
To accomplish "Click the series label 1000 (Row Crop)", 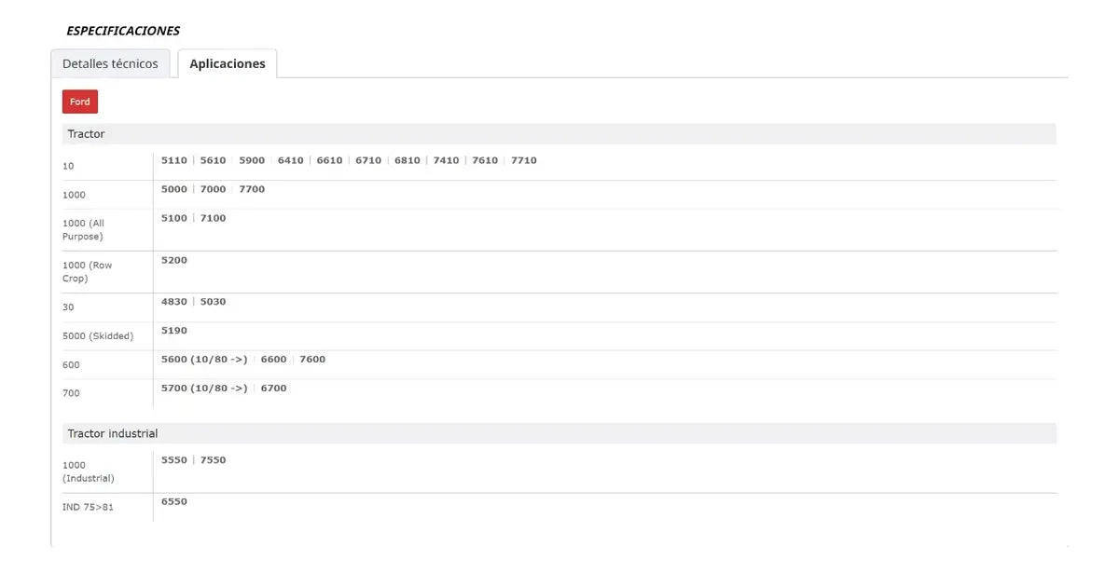I will pyautogui.click(x=88, y=272).
